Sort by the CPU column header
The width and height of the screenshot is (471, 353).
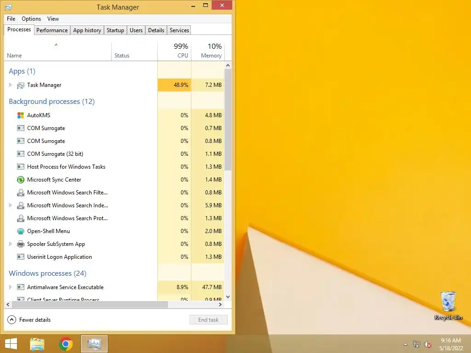click(174, 51)
